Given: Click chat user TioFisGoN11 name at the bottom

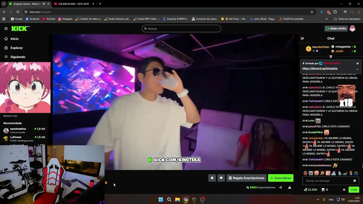Looking at the screenshot, I should pyautogui.click(x=315, y=160).
